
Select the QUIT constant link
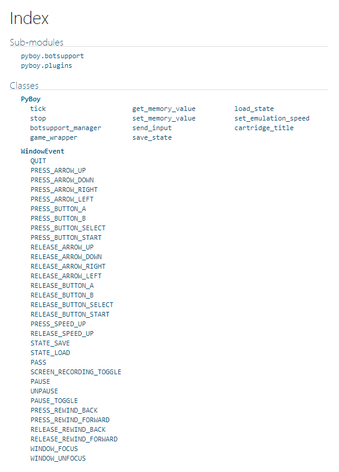click(38, 161)
